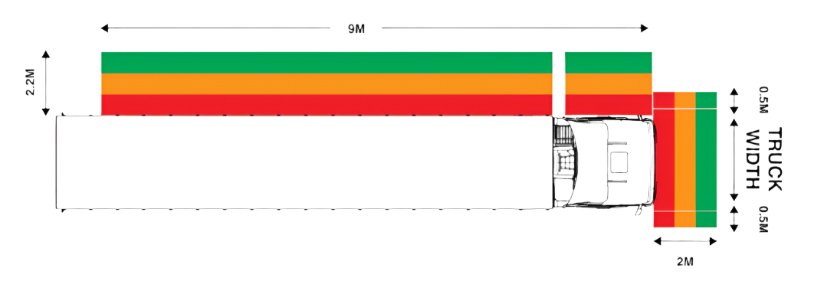Viewport: 824px width, 281px height.
Task: Select the long orange side zone band
Action: coord(327,84)
